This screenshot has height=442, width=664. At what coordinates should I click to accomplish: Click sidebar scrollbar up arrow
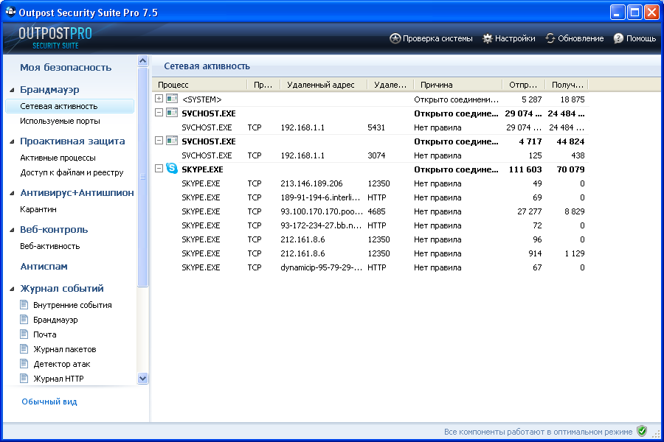point(142,61)
